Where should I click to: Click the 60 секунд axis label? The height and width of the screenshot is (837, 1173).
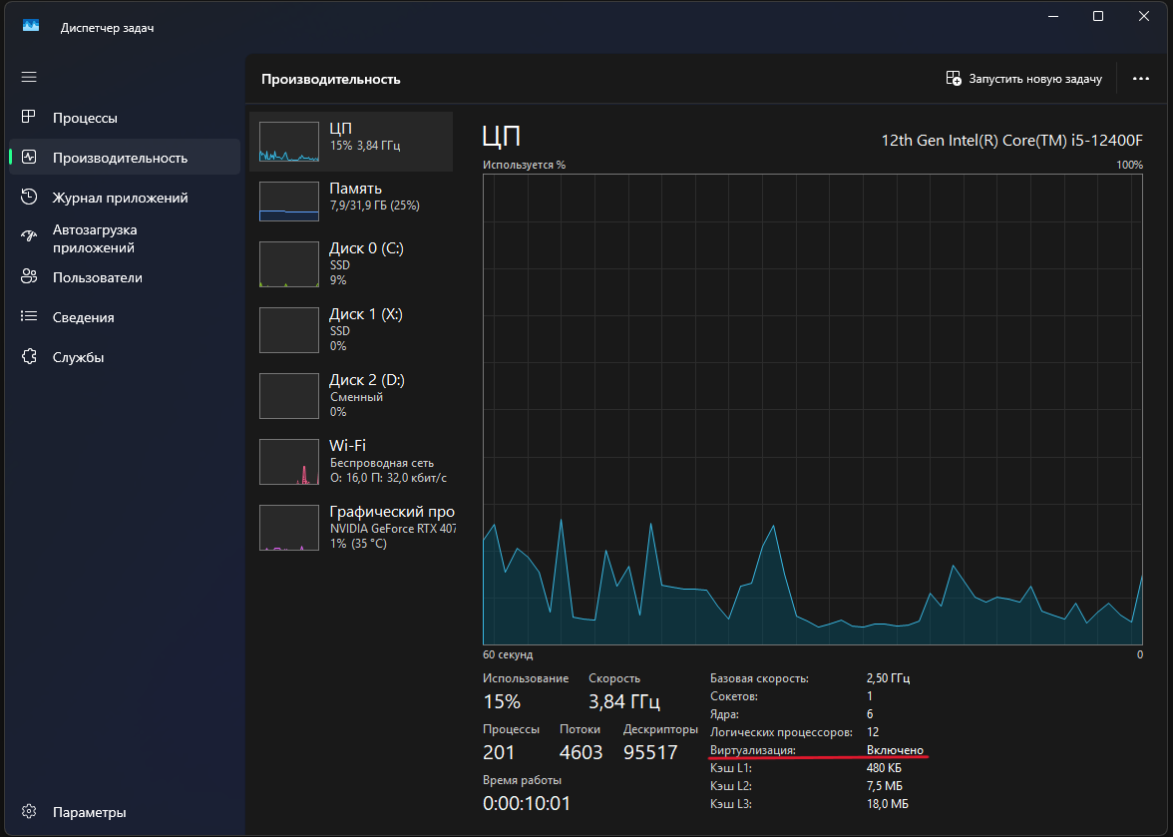tap(508, 654)
